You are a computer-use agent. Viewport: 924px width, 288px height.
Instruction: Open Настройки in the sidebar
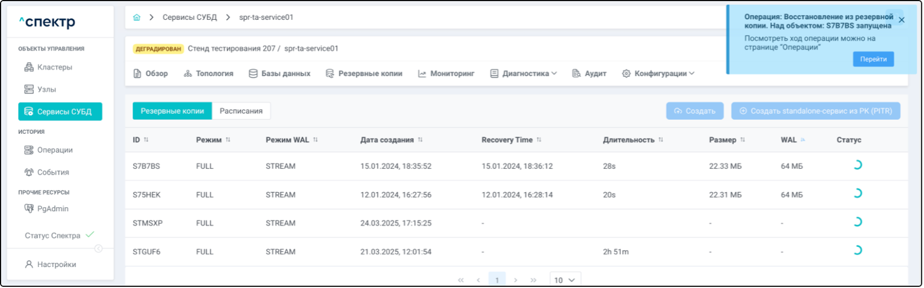(56, 264)
